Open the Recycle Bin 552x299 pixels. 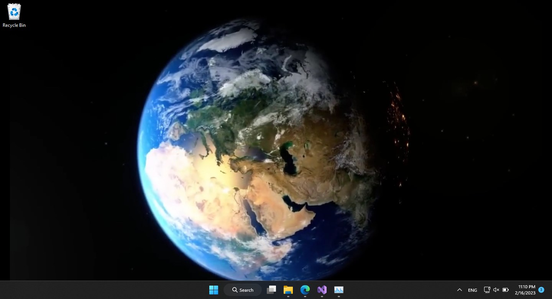click(x=14, y=11)
